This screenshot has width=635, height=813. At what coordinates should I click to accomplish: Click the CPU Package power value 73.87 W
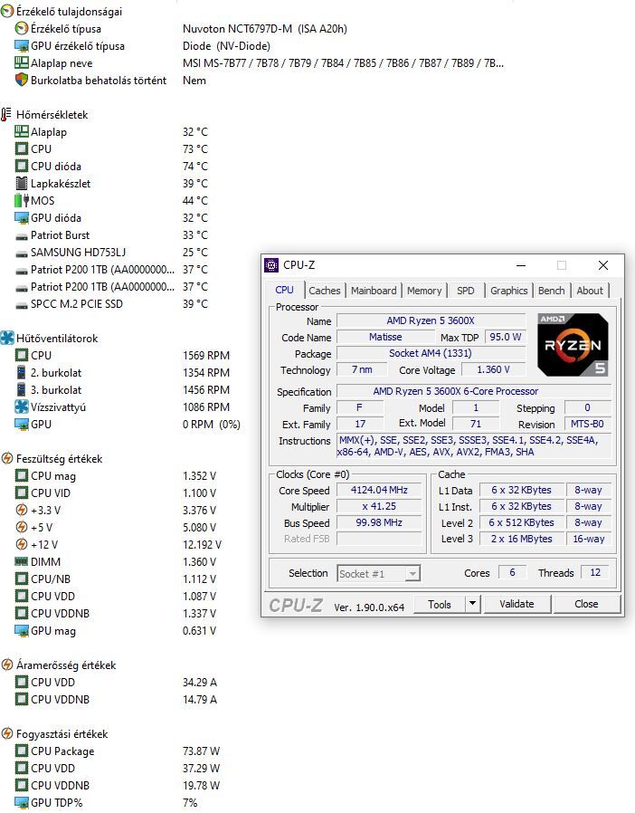tap(201, 751)
